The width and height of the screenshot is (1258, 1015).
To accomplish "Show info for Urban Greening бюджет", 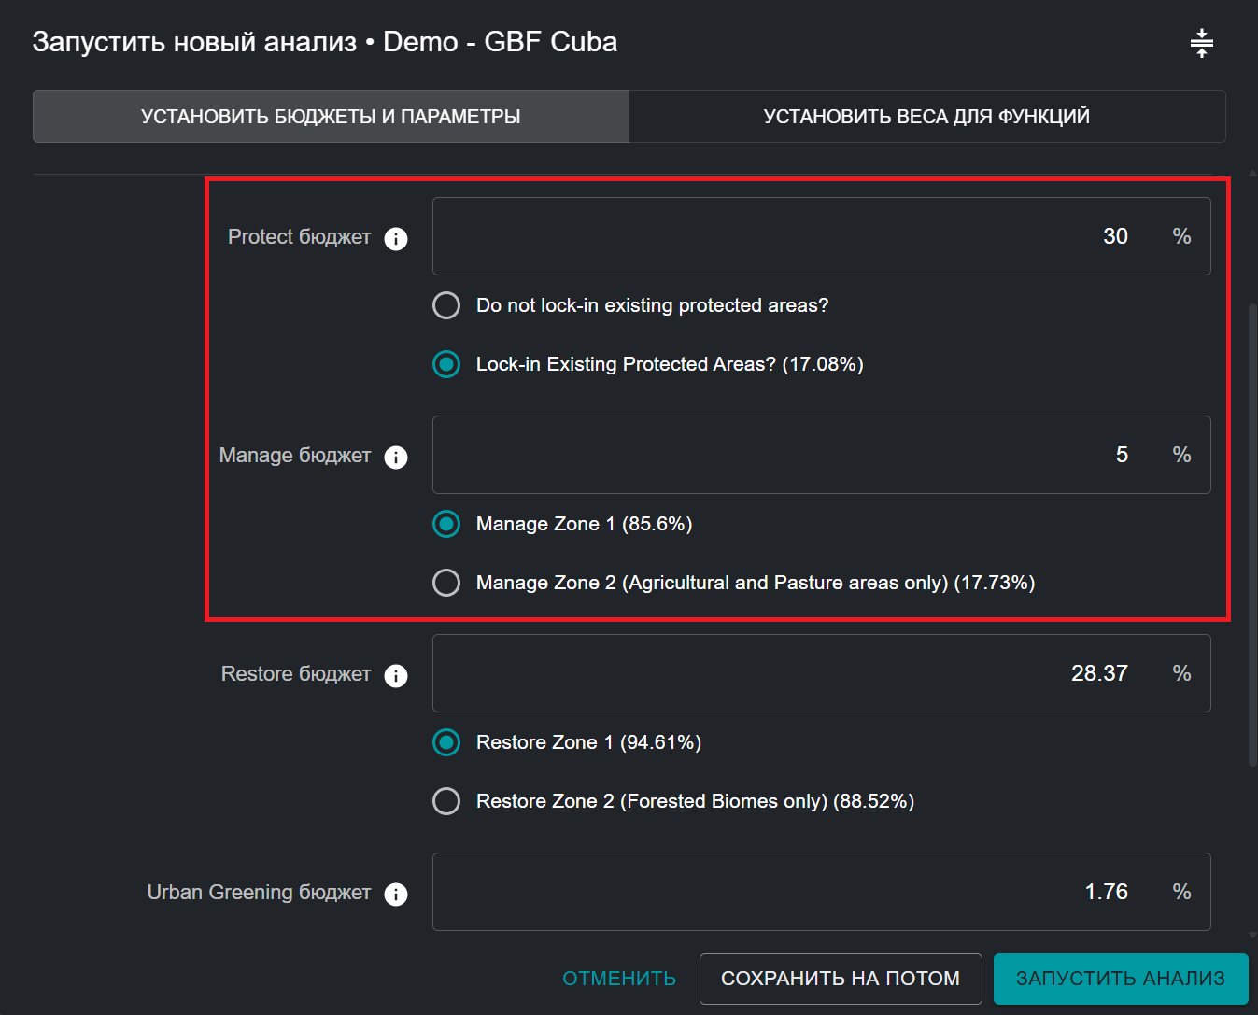I will 396,894.
